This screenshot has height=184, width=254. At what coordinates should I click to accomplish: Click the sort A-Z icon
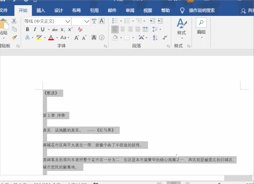[155, 38]
